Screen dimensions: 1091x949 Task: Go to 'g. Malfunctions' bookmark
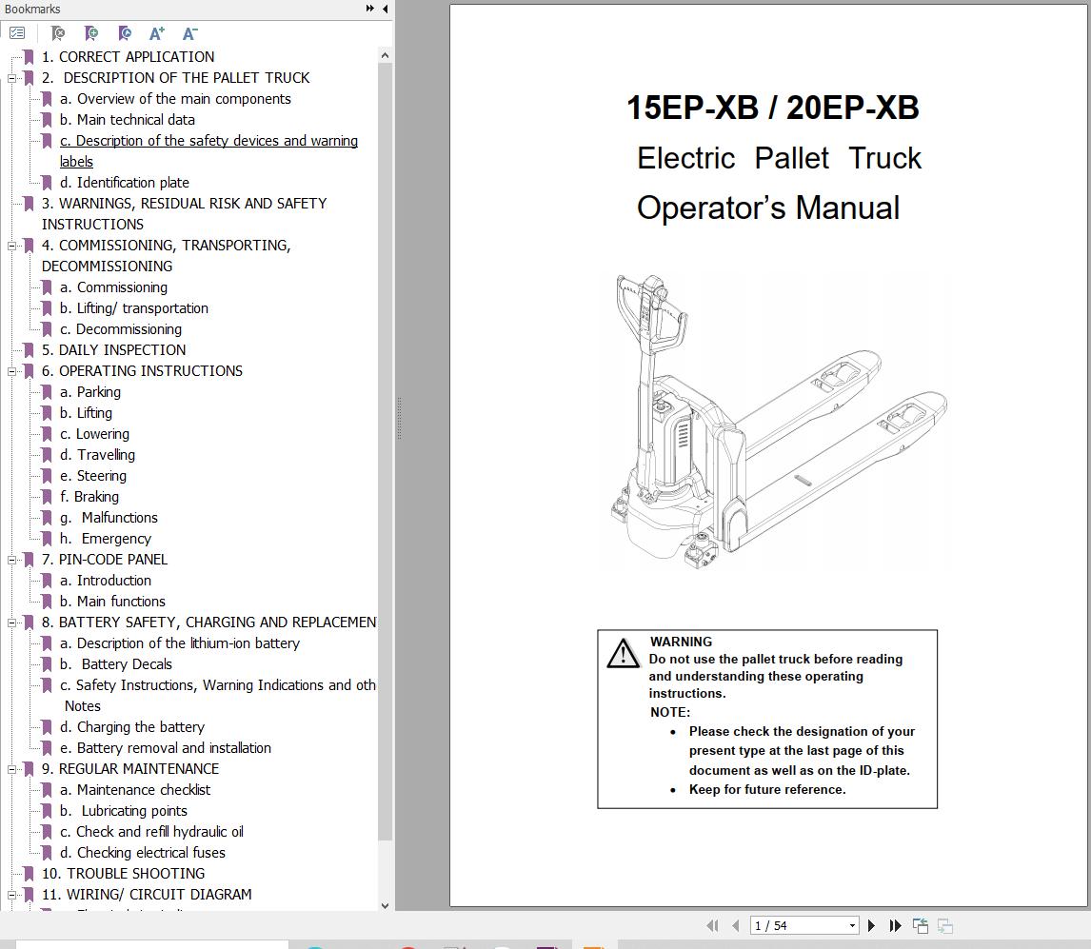click(x=109, y=518)
